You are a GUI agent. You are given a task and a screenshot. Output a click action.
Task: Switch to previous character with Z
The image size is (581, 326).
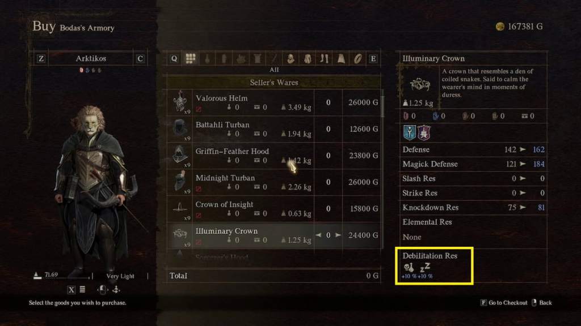(41, 58)
